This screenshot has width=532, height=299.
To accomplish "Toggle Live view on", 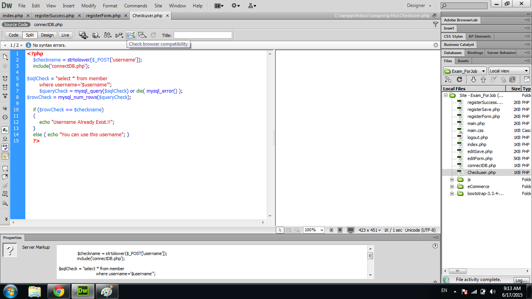I will (65, 35).
